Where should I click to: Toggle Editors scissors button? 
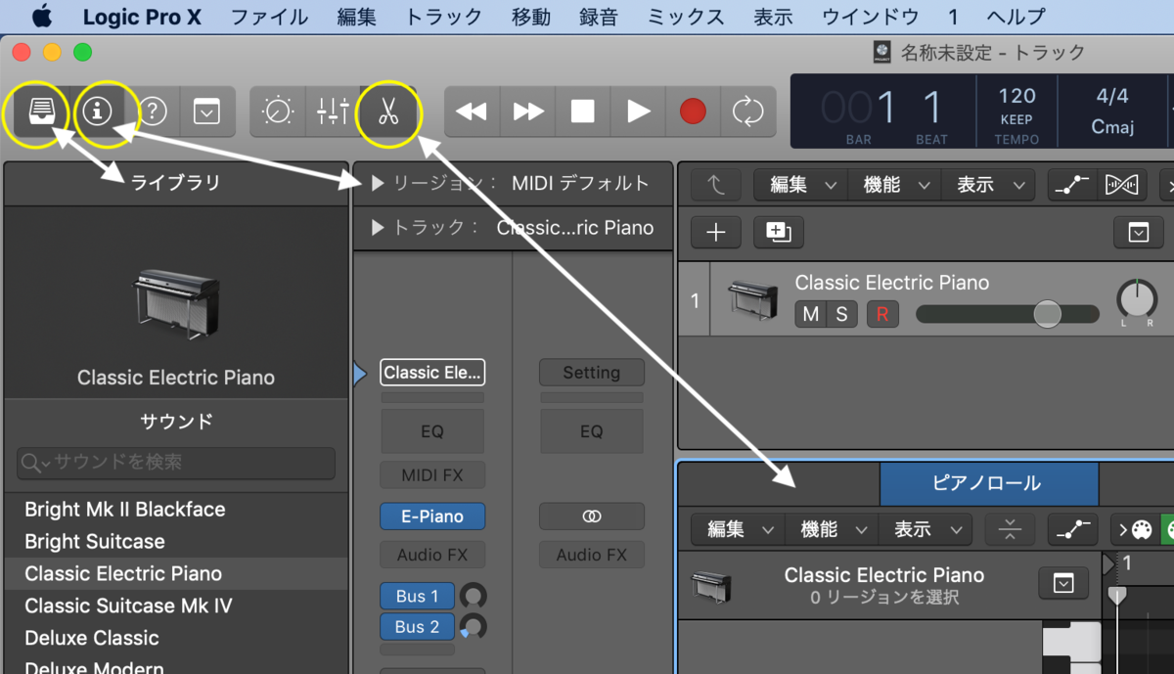point(388,111)
